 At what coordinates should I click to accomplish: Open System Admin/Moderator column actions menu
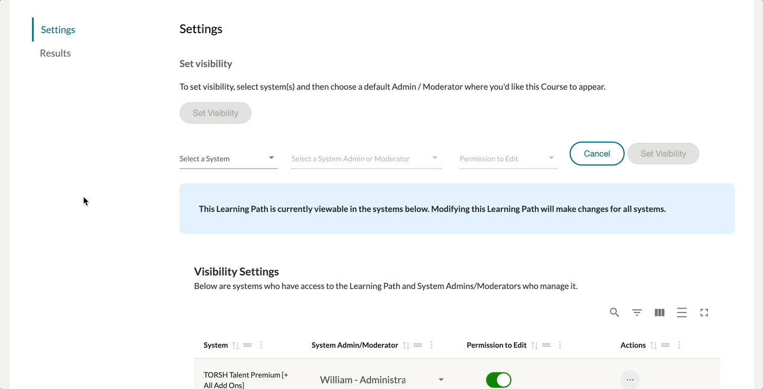432,346
